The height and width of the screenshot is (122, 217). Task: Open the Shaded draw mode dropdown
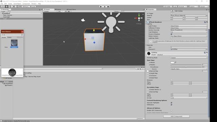click(51, 11)
